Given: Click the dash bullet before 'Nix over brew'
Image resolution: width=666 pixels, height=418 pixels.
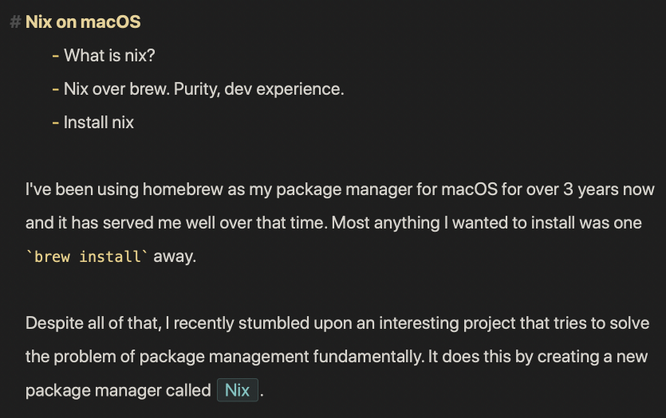Looking at the screenshot, I should (x=55, y=89).
